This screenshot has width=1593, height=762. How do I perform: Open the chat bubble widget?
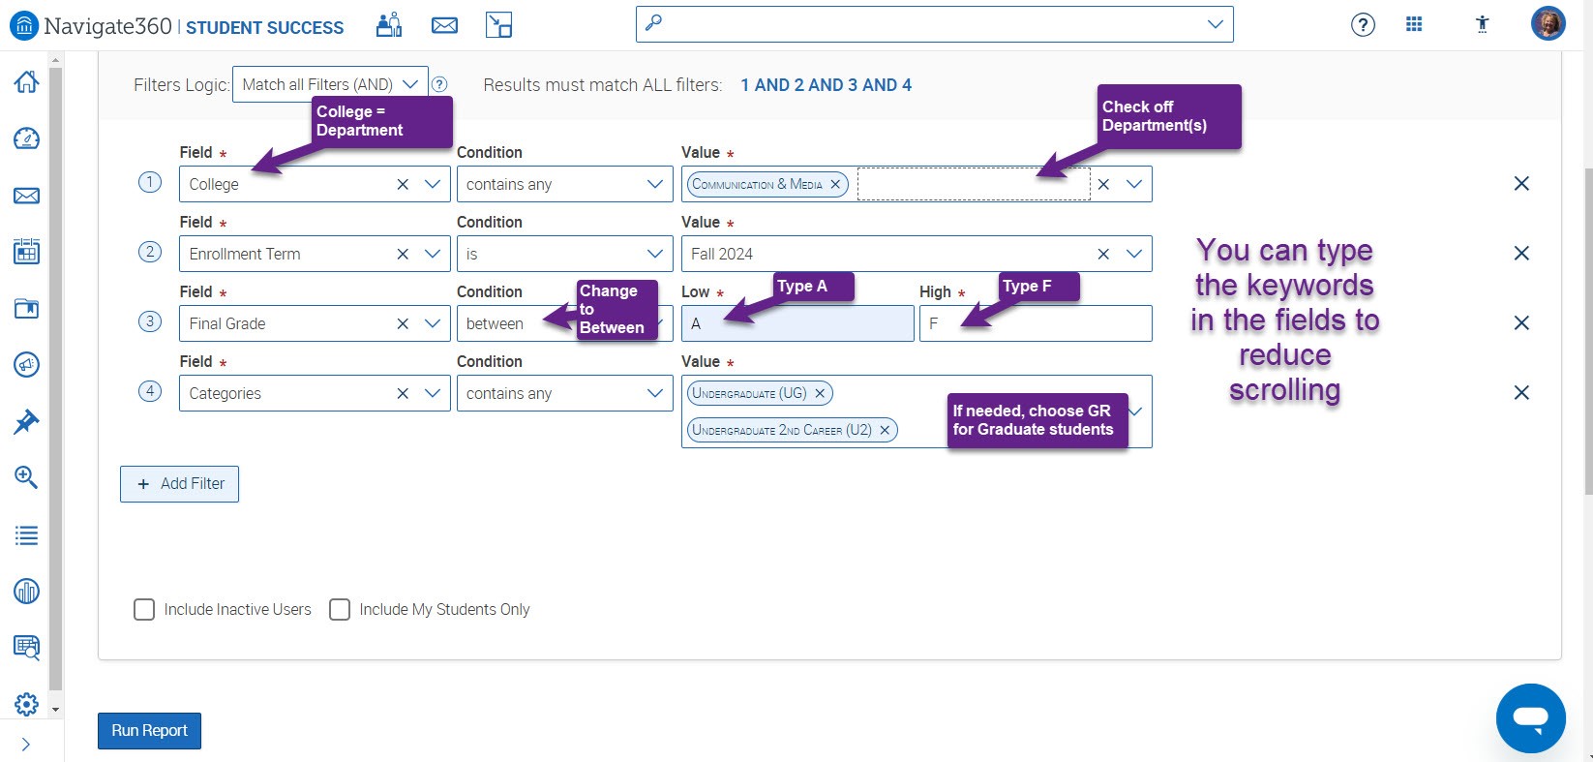[x=1530, y=718]
